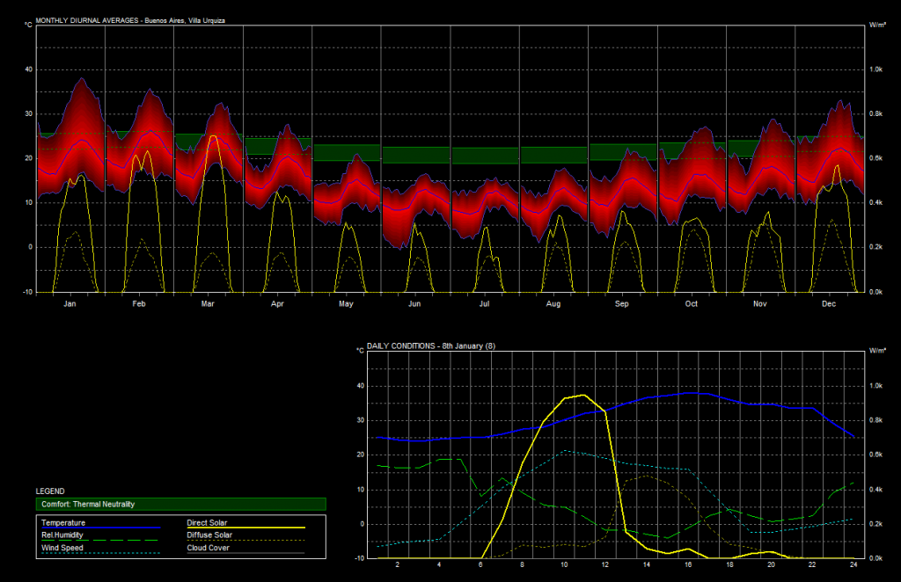Viewport: 901px width, 582px height.
Task: Click the W/m² axis label on monthly chart
Action: coord(876,25)
